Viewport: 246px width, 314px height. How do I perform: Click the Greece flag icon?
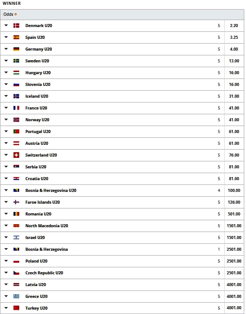click(17, 296)
